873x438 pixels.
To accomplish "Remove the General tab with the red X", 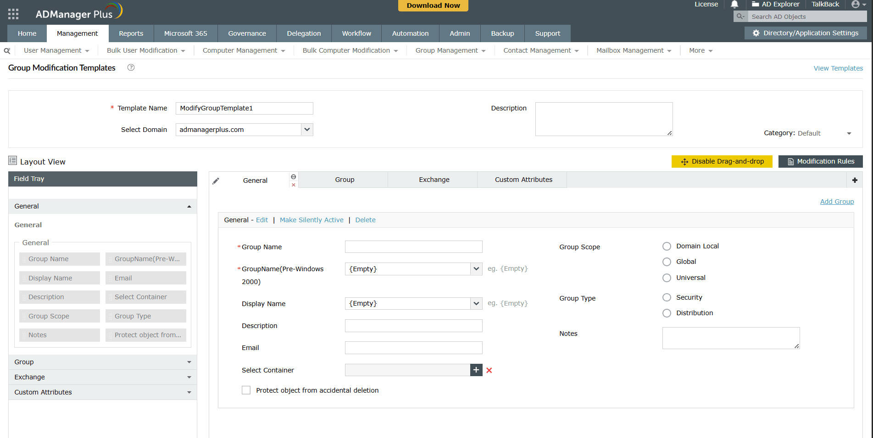I will [293, 186].
